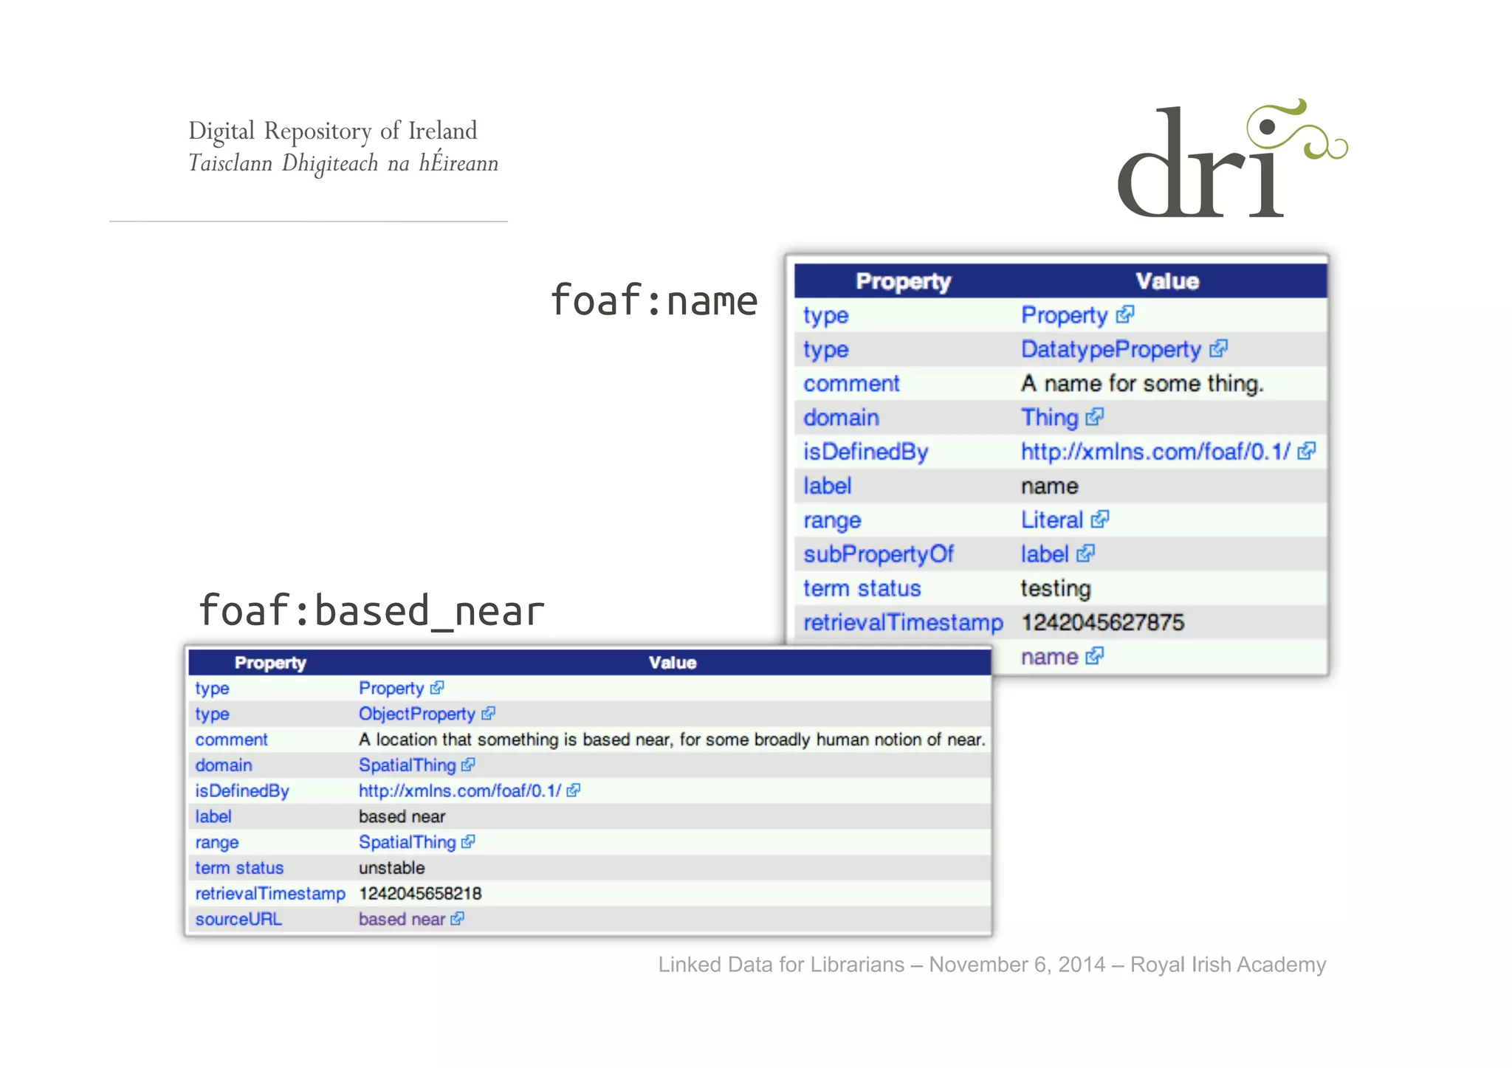
Task: Click isDefinedBy in based_near table
Action: coord(242,791)
